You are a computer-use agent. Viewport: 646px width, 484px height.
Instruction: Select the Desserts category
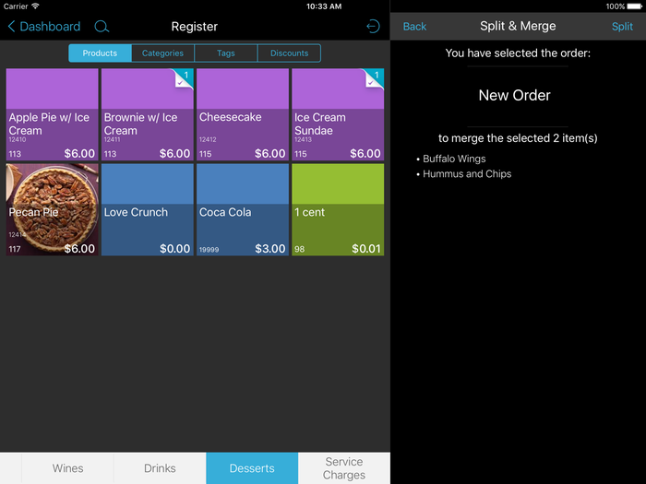coord(252,468)
